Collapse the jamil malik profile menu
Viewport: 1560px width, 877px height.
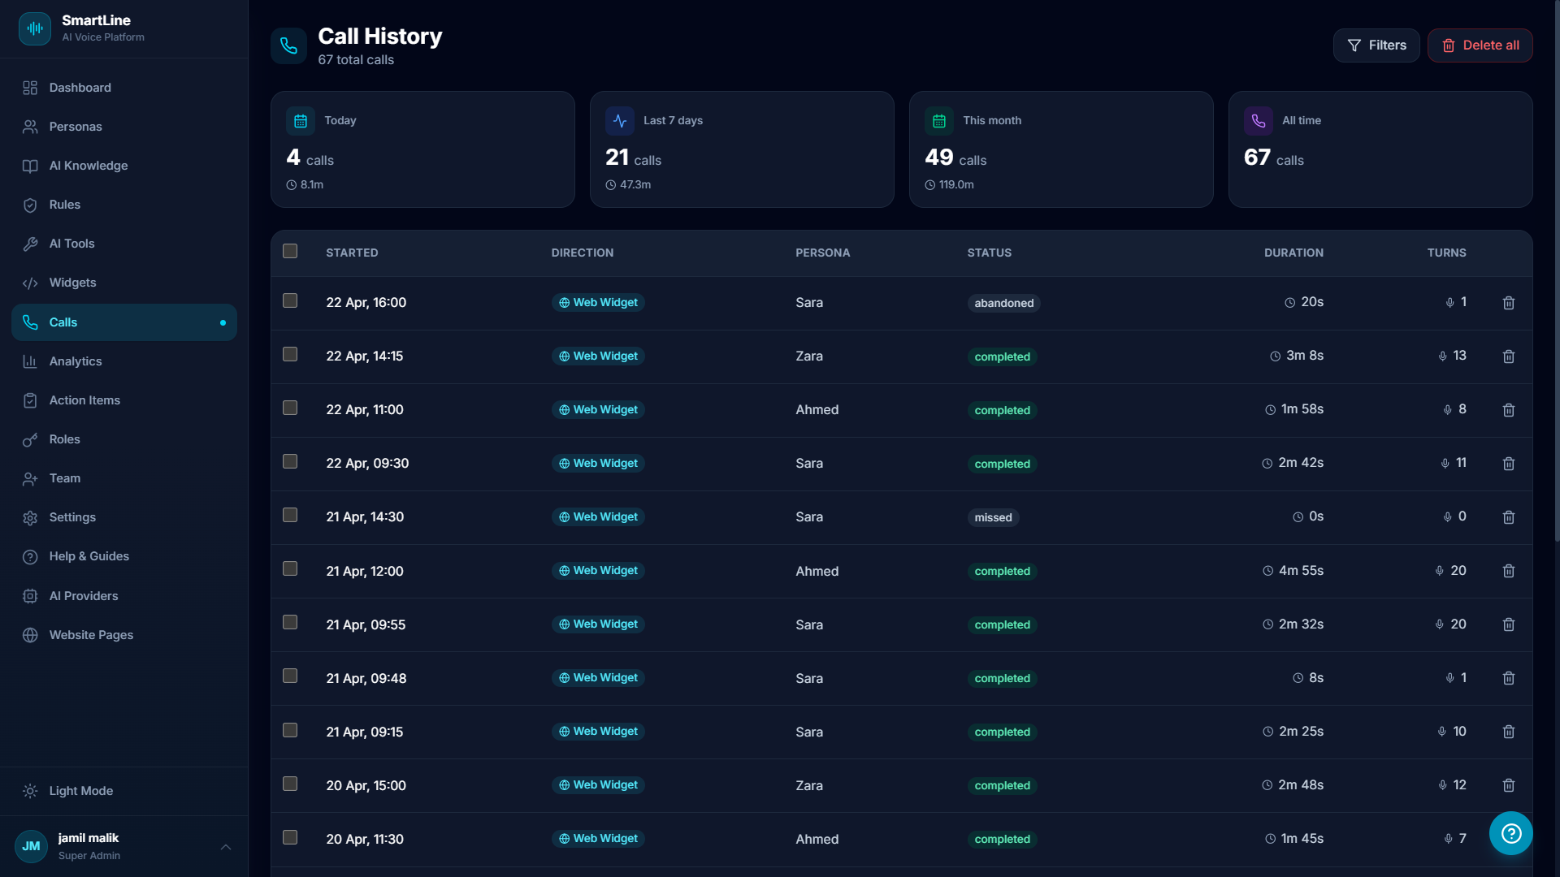pos(225,847)
